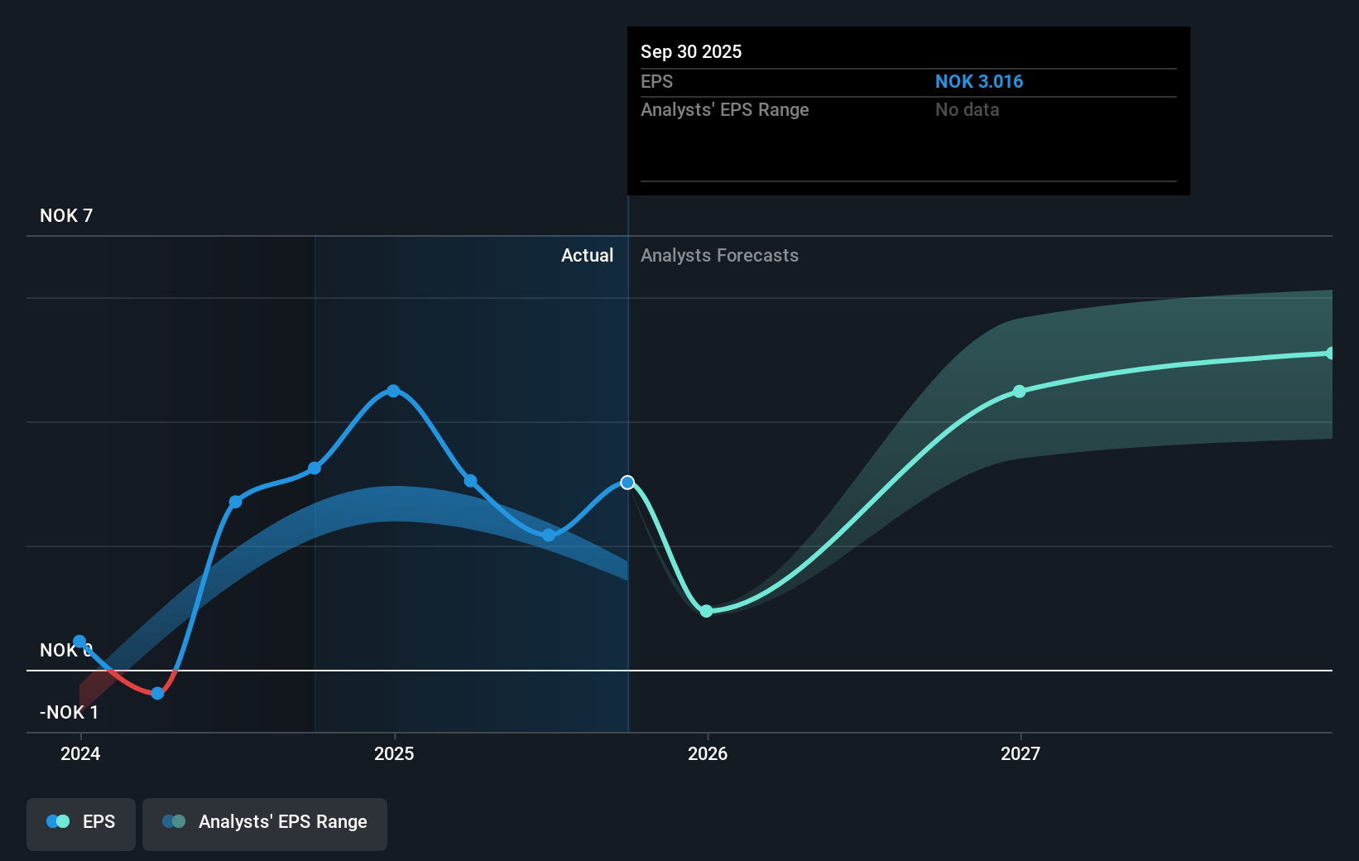This screenshot has width=1359, height=861.
Task: Click the last forecast EPS point at chart edge
Action: pos(1330,354)
